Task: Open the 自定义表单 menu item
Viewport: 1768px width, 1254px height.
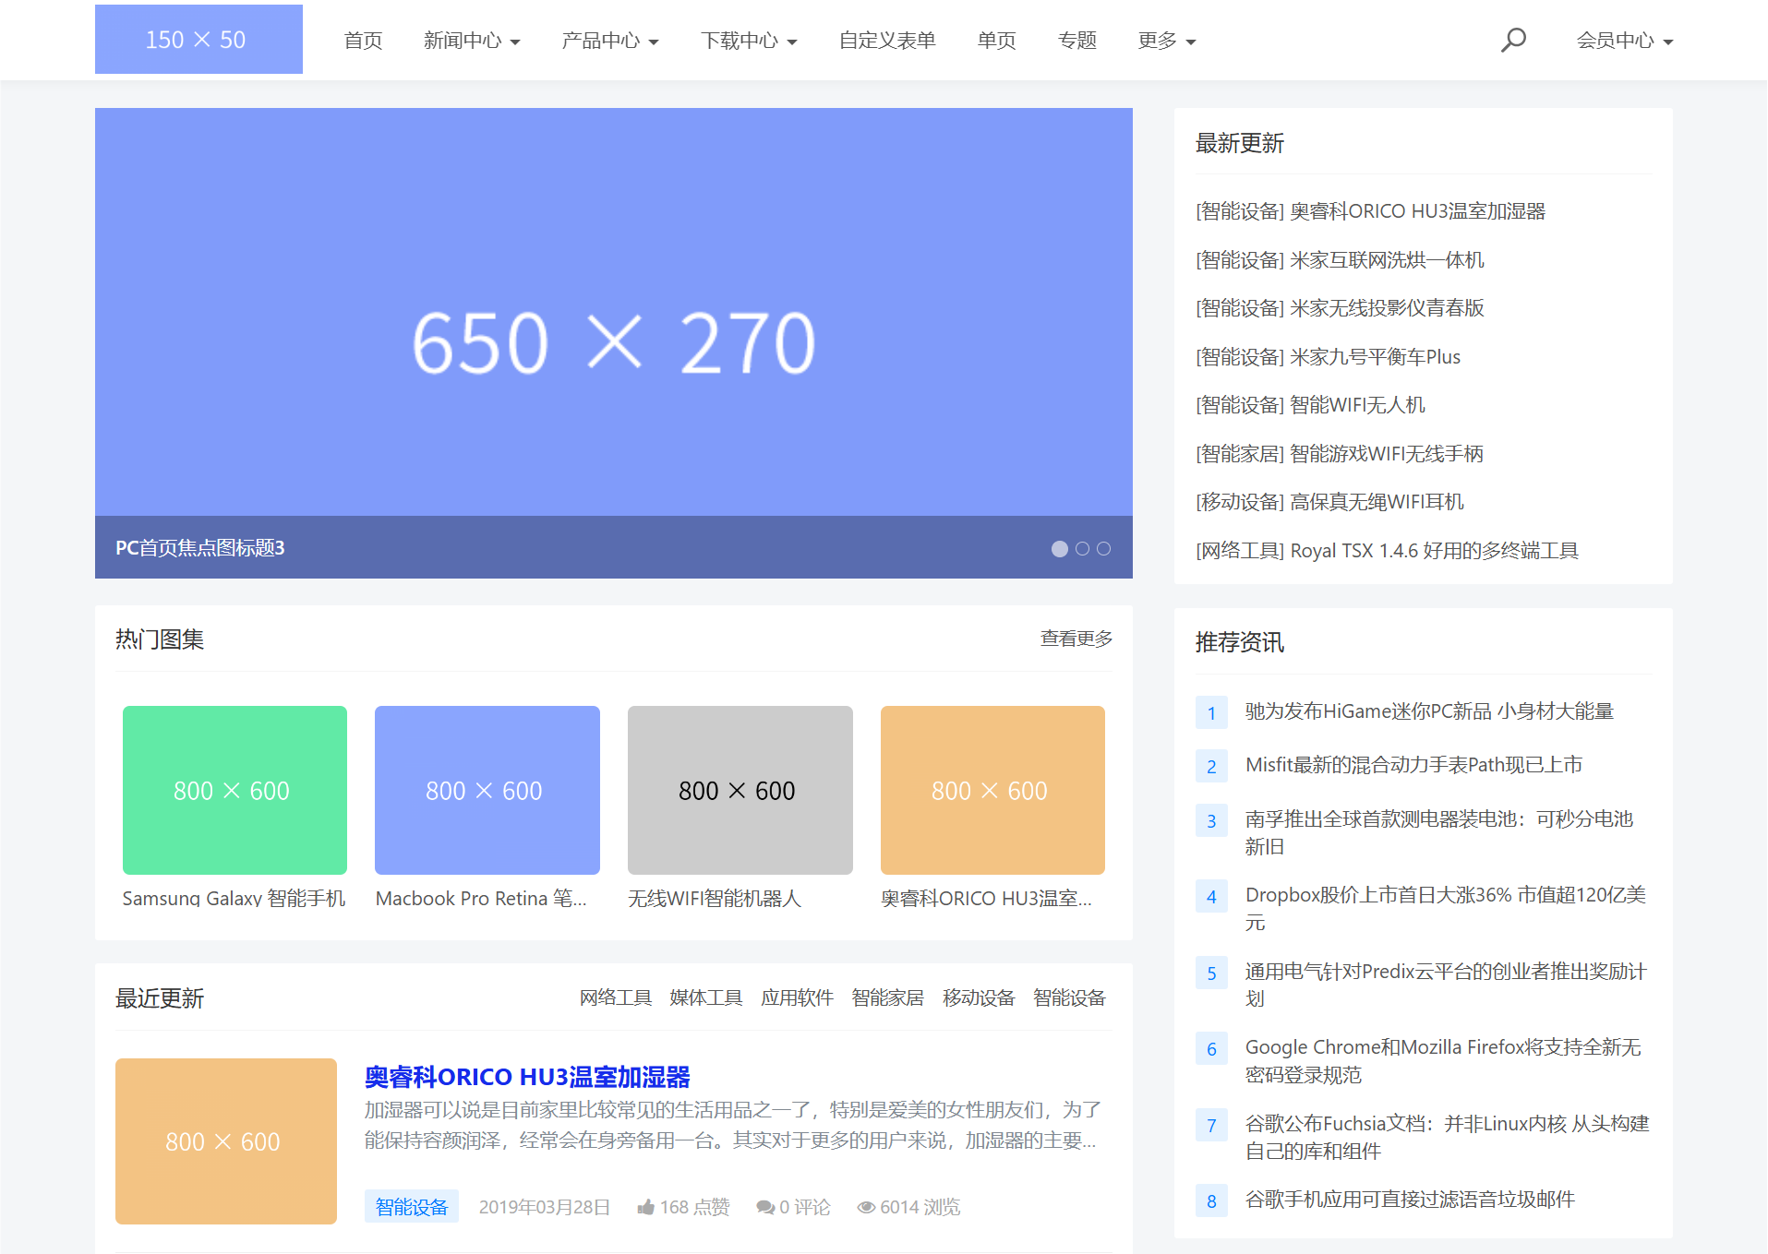Action: point(886,41)
